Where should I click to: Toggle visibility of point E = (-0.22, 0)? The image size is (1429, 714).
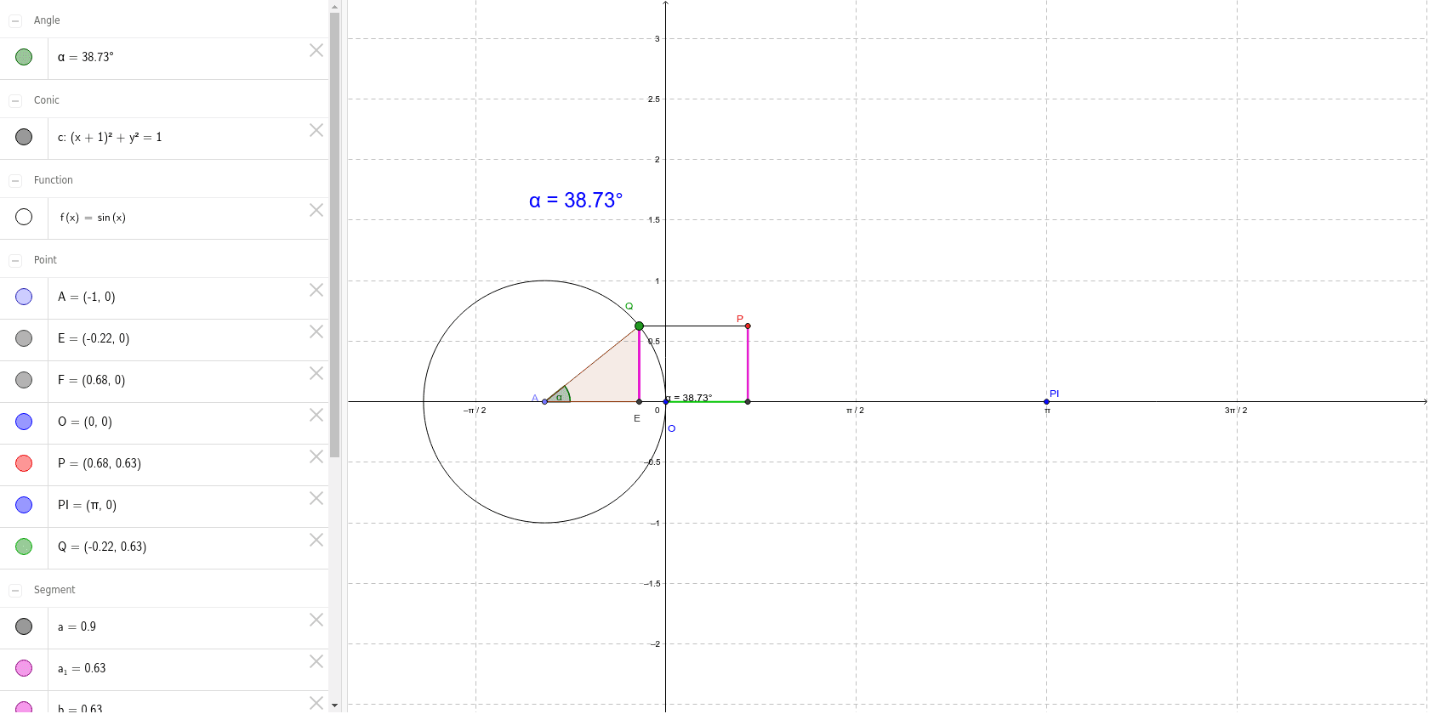pos(24,338)
